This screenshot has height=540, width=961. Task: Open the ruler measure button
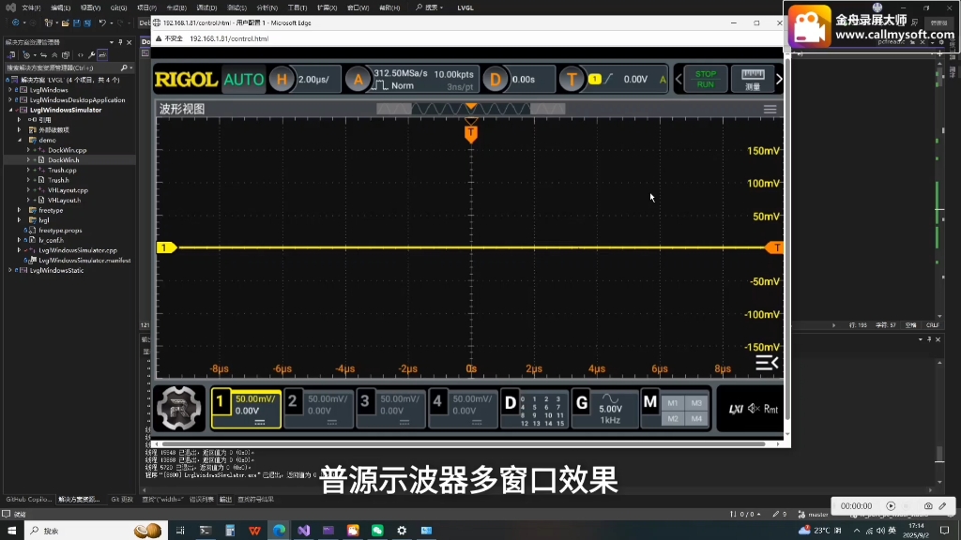tap(753, 79)
